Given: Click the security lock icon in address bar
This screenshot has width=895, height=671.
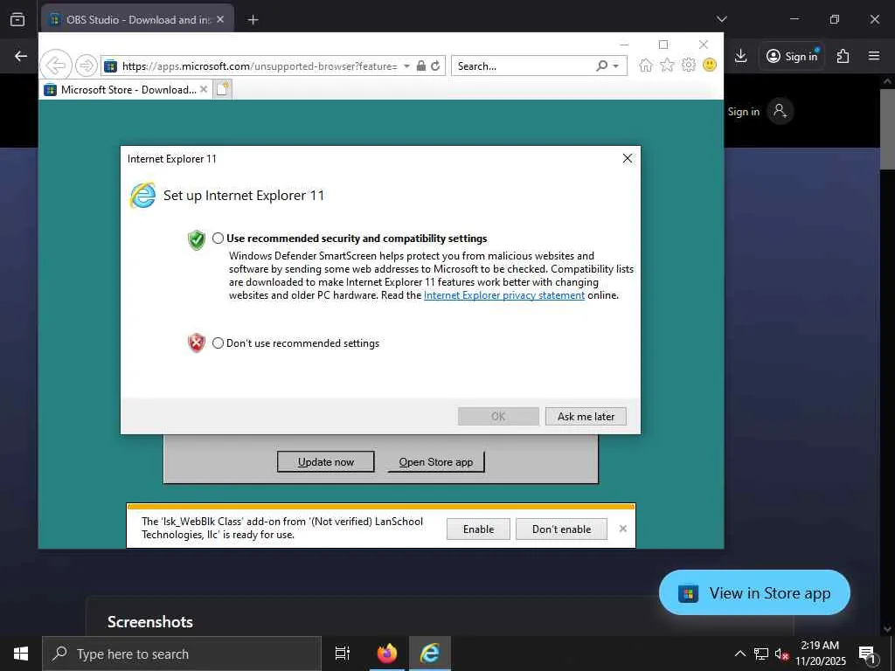Looking at the screenshot, I should pos(420,66).
